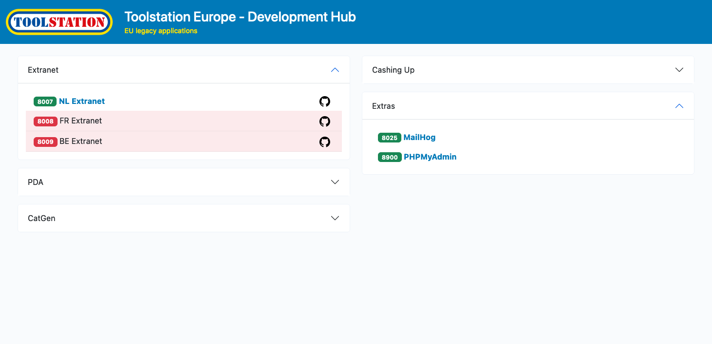Click the red 8009 port badge
The image size is (712, 344).
click(x=45, y=142)
